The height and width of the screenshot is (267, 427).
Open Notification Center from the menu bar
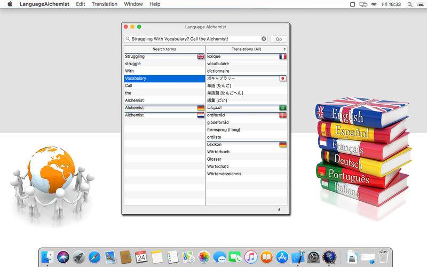click(x=421, y=4)
